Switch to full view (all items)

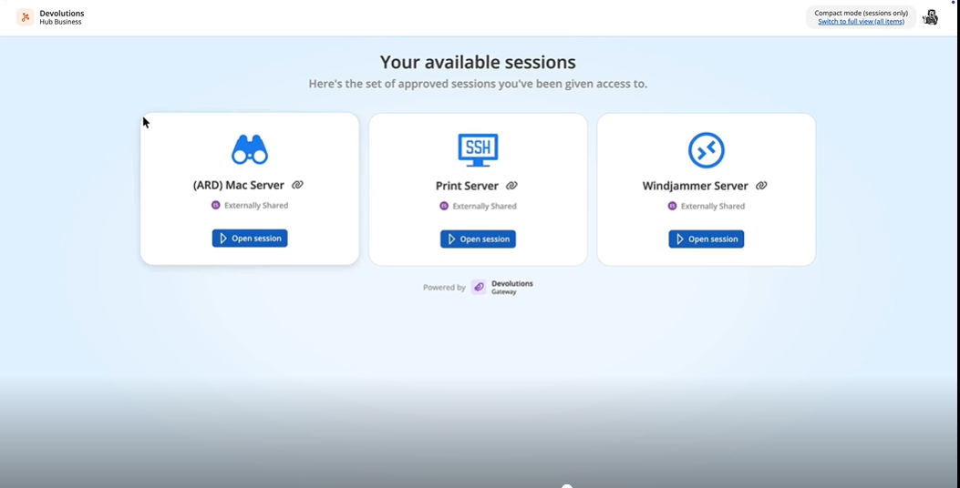861,22
